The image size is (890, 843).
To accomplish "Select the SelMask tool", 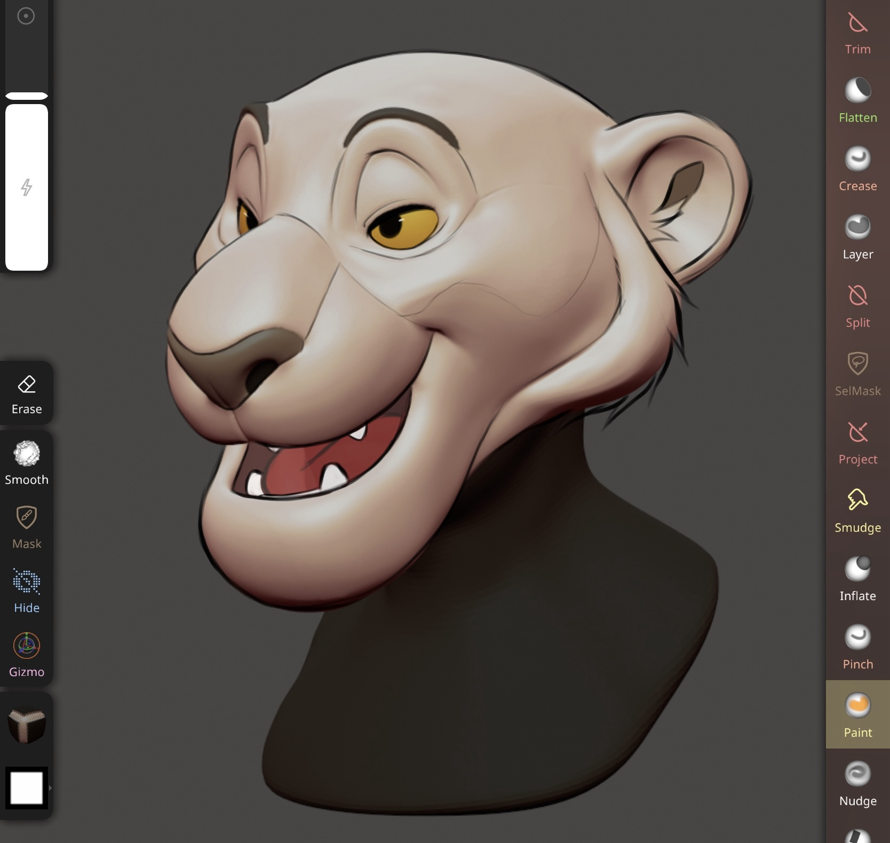I will (x=857, y=374).
